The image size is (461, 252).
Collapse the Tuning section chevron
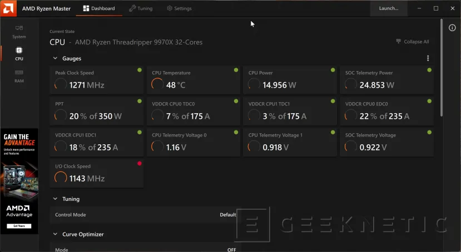pos(55,199)
